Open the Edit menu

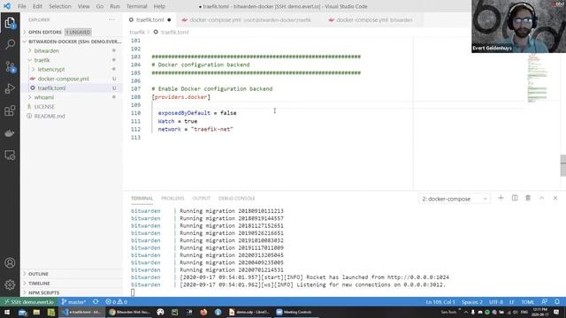37,6
